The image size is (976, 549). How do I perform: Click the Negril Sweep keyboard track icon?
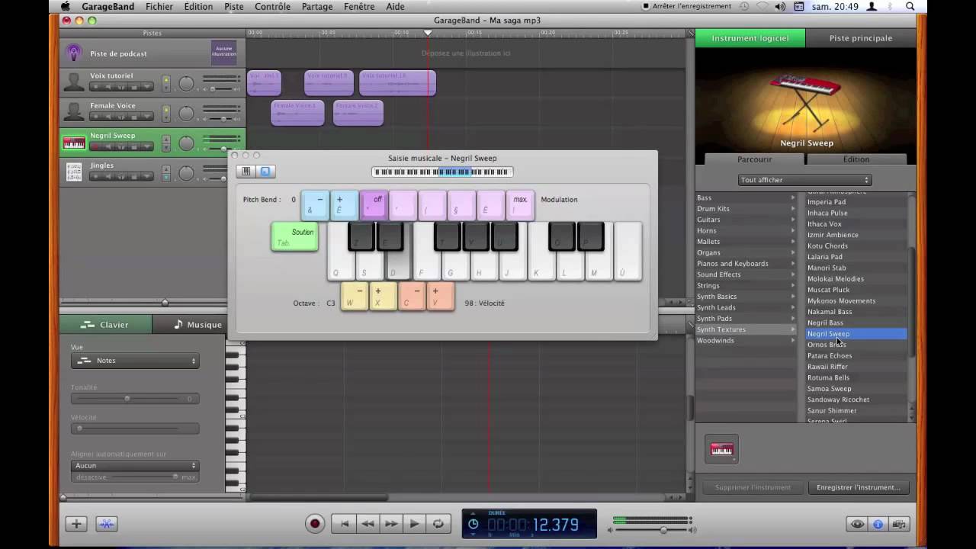click(74, 143)
